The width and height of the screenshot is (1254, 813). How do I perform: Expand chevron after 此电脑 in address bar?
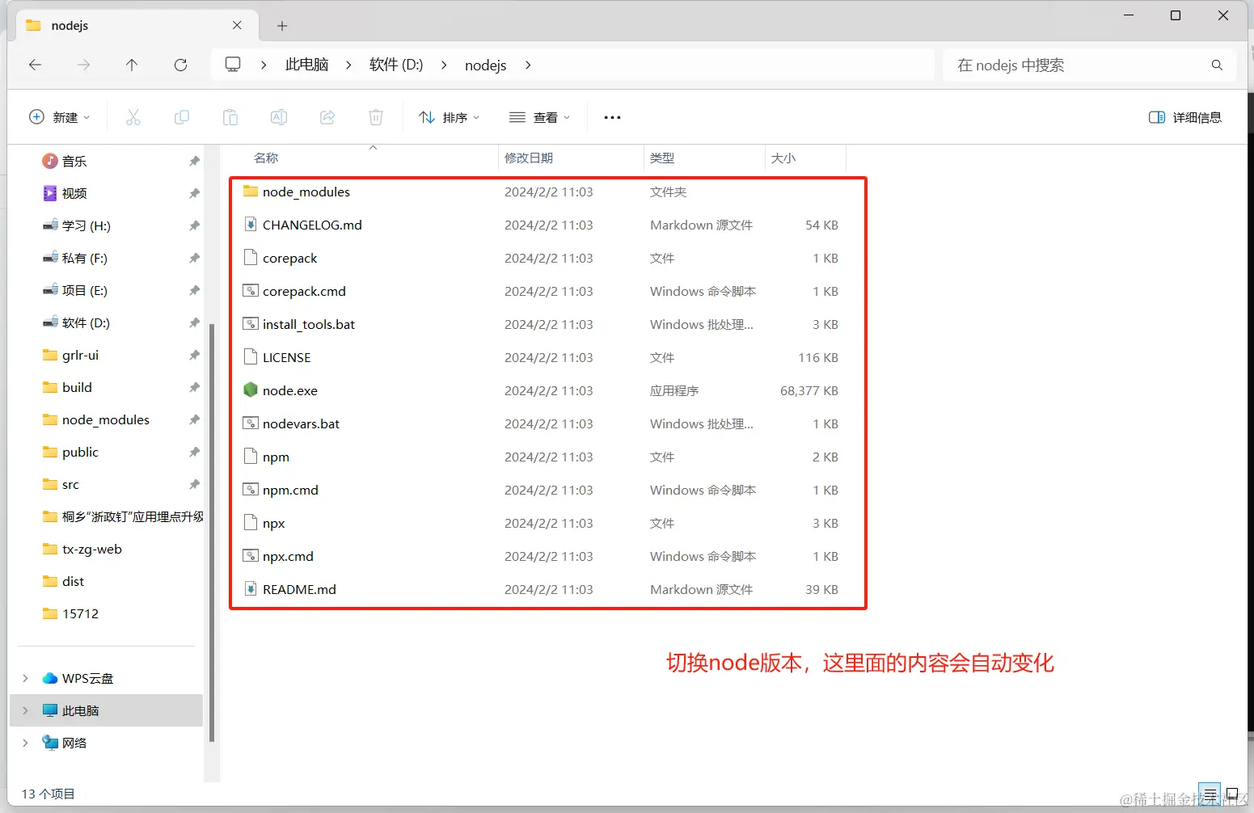point(348,65)
